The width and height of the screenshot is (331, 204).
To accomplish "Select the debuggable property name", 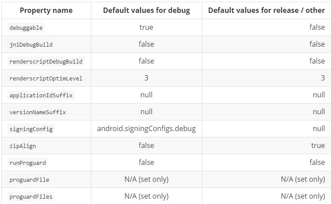I will coord(26,28).
